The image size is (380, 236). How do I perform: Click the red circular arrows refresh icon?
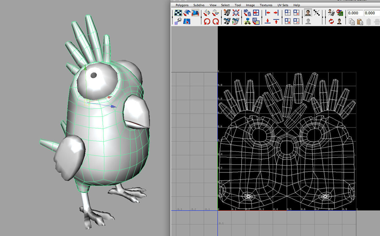331,21
